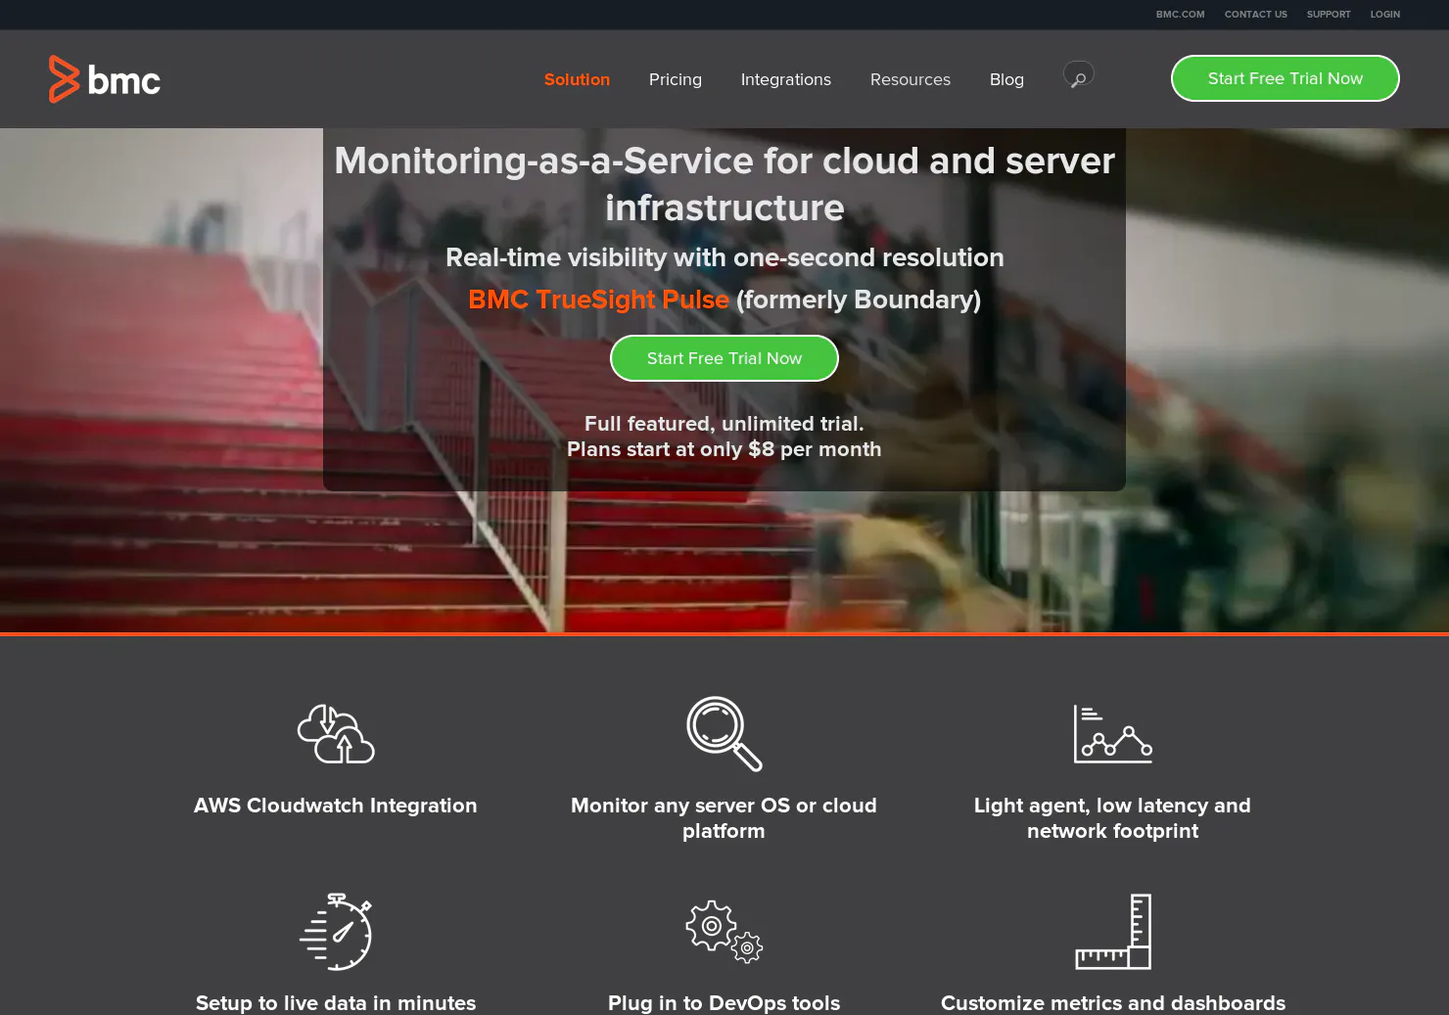Image resolution: width=1449 pixels, height=1015 pixels.
Task: Click Real-time visibility with one-second resolution text
Action: click(x=724, y=257)
